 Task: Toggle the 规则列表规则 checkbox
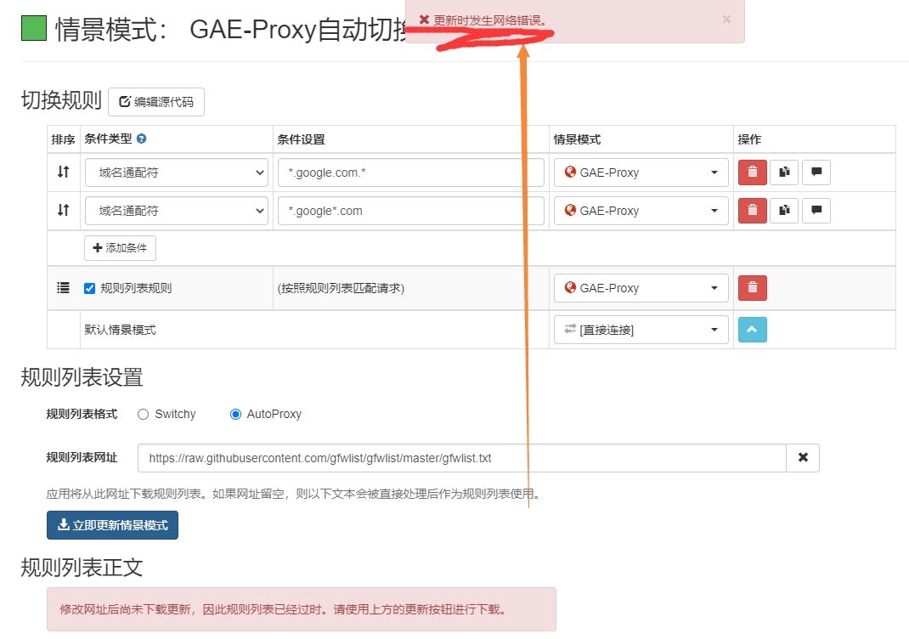coord(89,287)
